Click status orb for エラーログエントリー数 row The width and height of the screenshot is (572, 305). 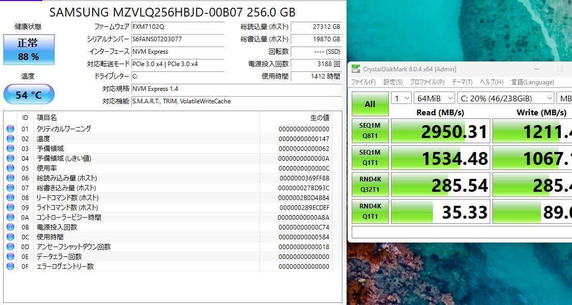click(10, 267)
